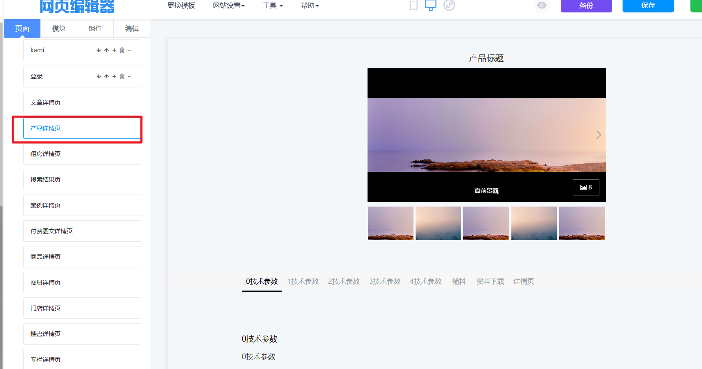702x369 pixels.
Task: Open the 租房详情页 page
Action: pos(82,154)
